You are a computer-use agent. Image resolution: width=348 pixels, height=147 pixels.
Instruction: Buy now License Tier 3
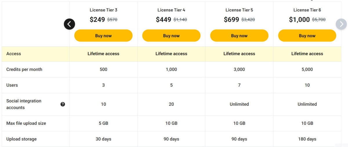[x=103, y=36]
